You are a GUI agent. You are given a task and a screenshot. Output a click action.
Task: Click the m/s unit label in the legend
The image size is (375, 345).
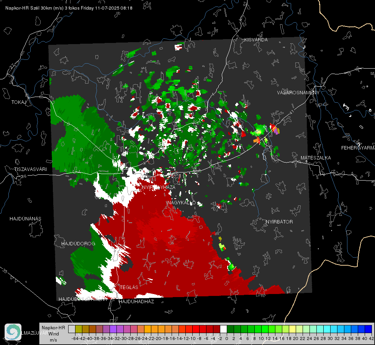click(54, 340)
